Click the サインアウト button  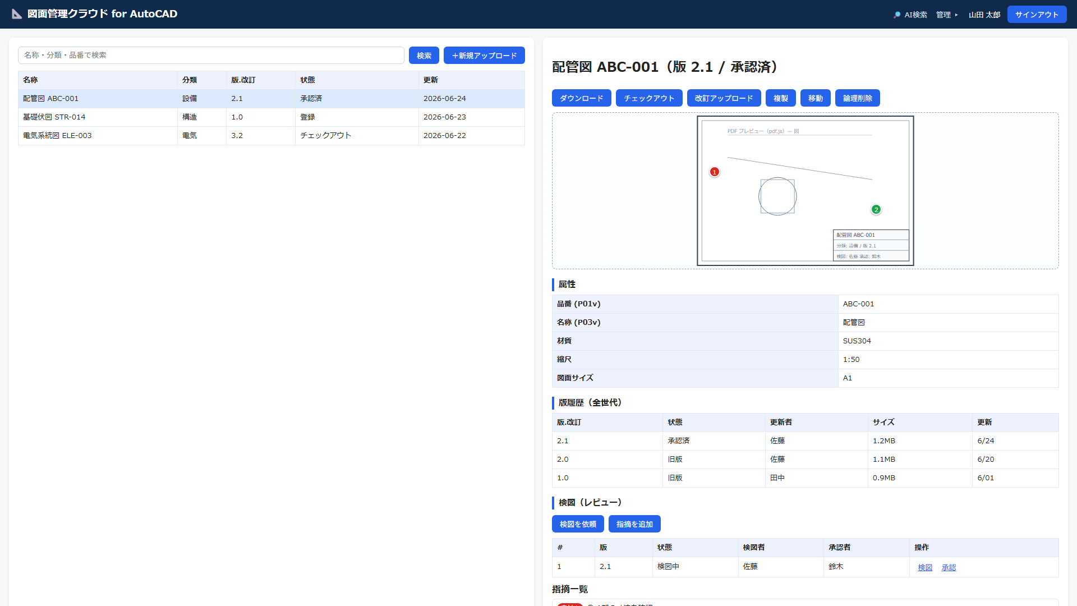tap(1037, 15)
